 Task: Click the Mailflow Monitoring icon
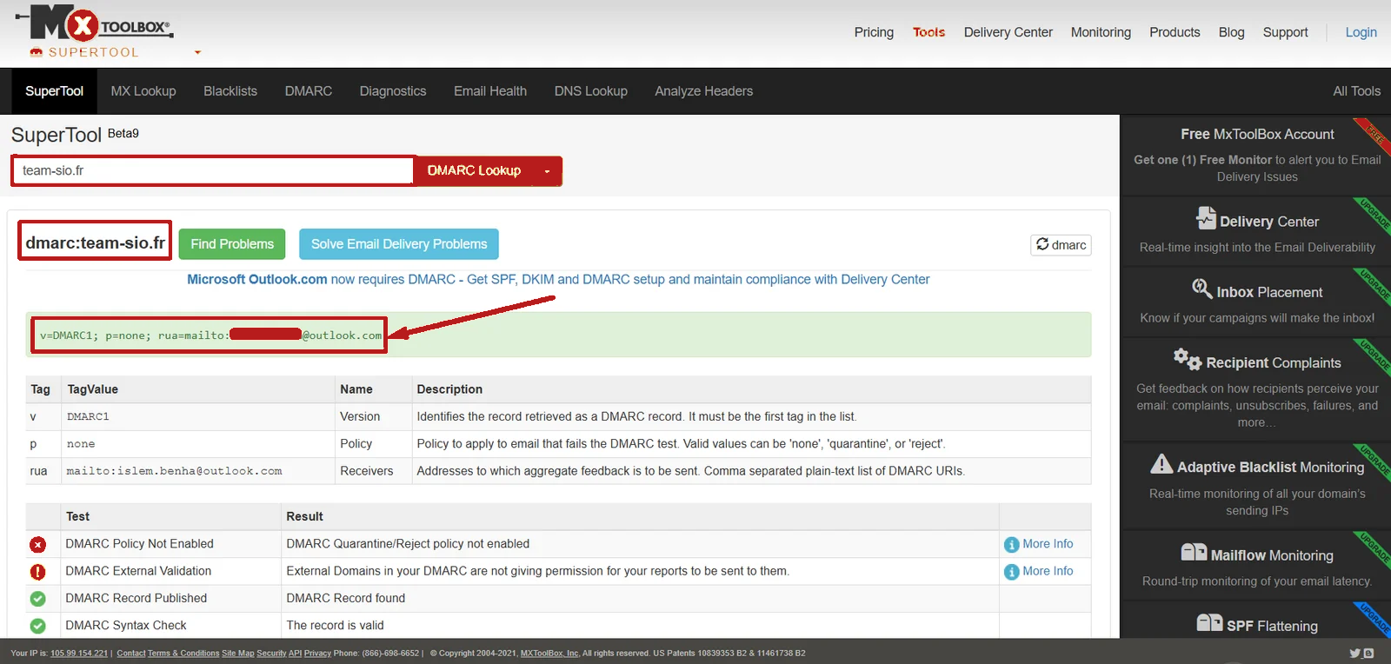click(x=1194, y=553)
